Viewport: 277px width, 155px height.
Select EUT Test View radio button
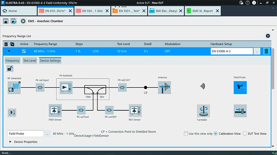245,134
